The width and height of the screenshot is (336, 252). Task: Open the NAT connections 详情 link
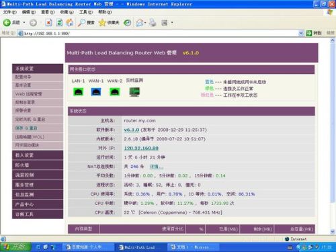[157, 167]
